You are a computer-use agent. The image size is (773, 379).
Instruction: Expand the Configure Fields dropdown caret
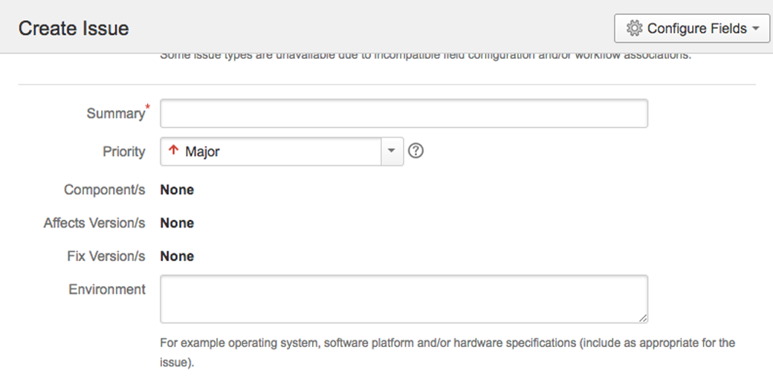(756, 28)
